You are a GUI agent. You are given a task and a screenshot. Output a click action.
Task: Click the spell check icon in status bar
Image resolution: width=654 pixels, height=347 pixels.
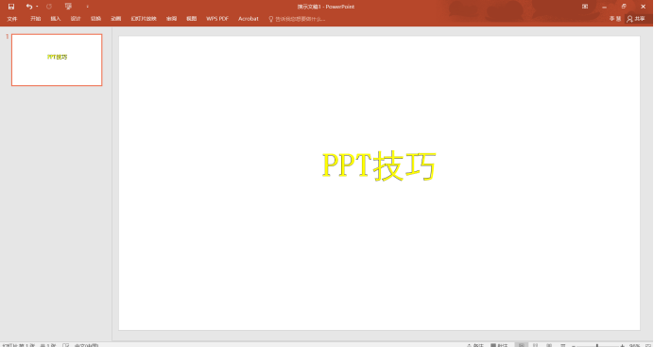(x=66, y=345)
